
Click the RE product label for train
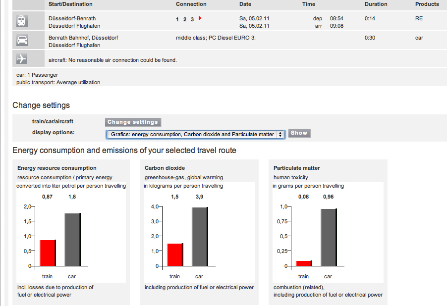coord(419,18)
